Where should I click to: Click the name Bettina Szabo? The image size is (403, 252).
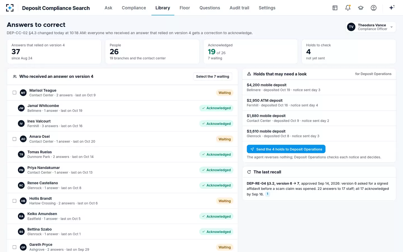coord(39,229)
